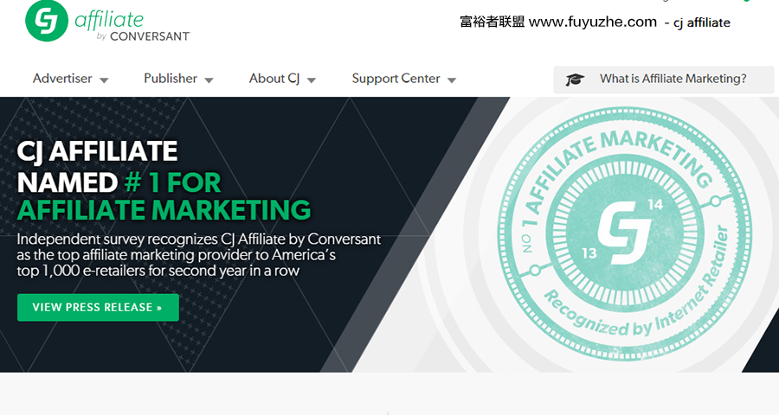
Task: Expand the About CJ arrow
Action: coord(312,80)
